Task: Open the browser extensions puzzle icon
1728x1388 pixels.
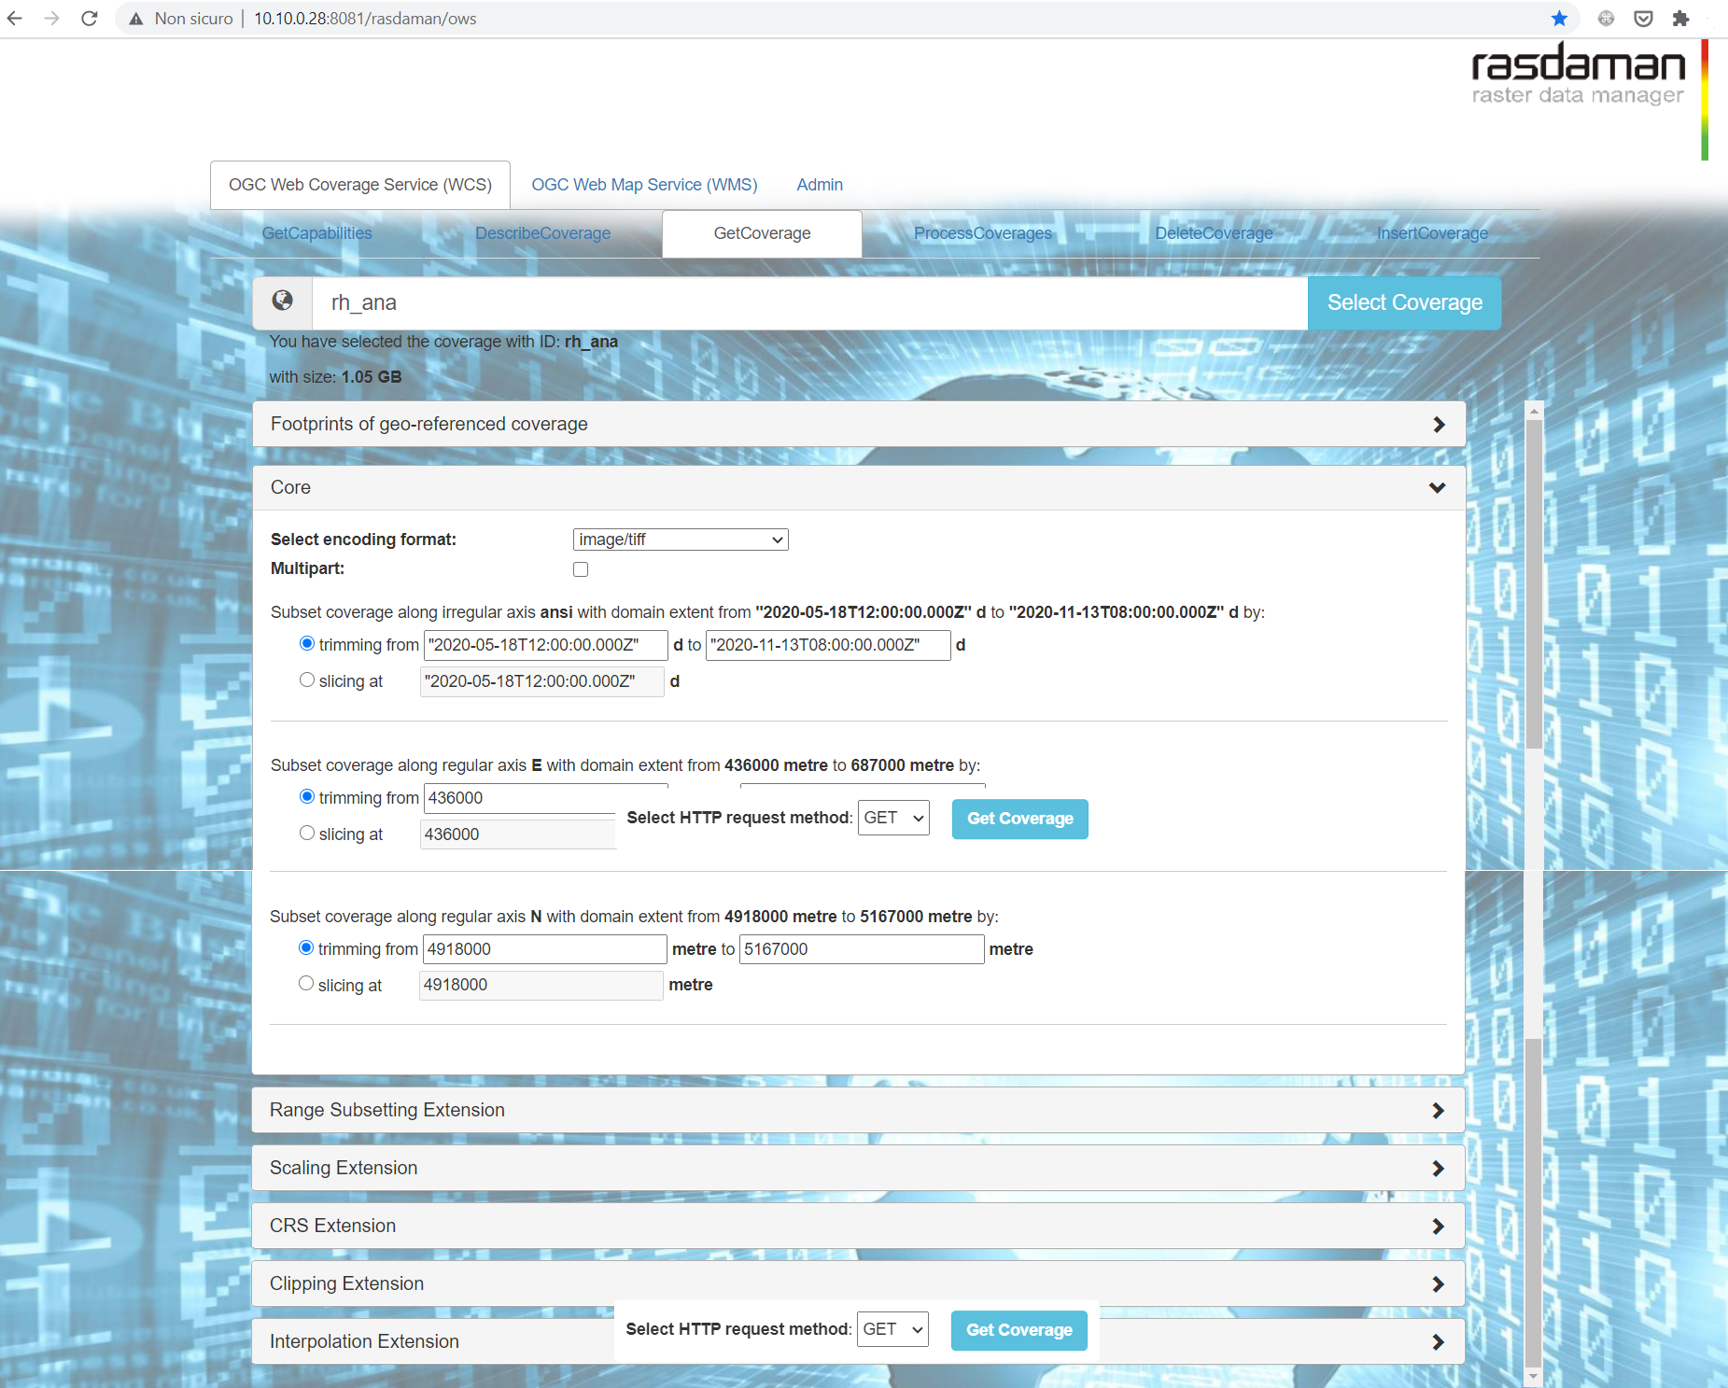Action: coord(1680,19)
